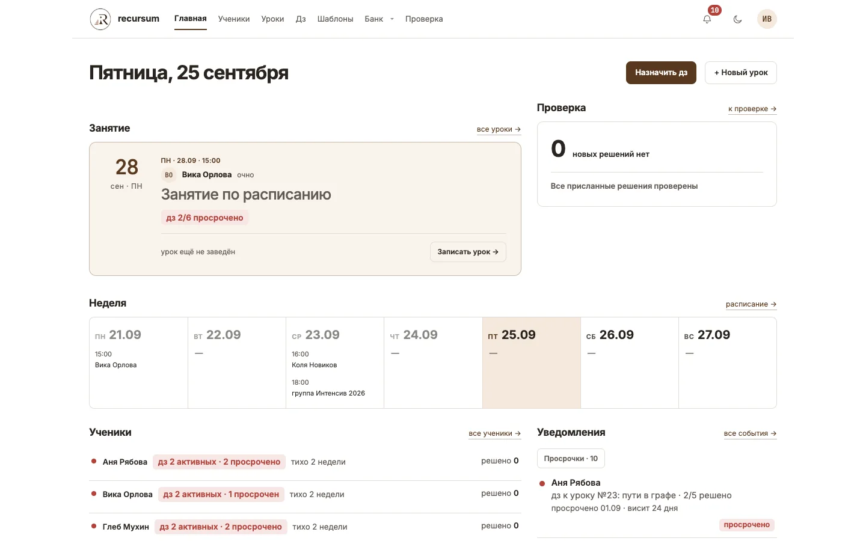Select the highlighted пт 25.09 cell
This screenshot has width=866, height=541.
532,363
